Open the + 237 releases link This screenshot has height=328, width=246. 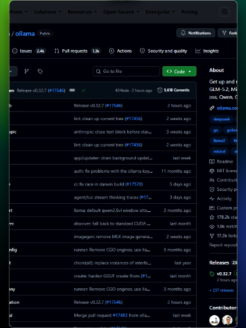click(222, 290)
